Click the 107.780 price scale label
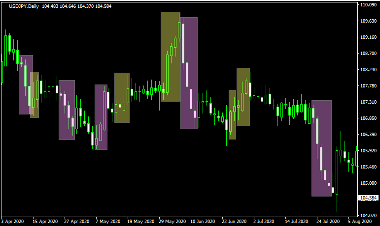 [368, 85]
